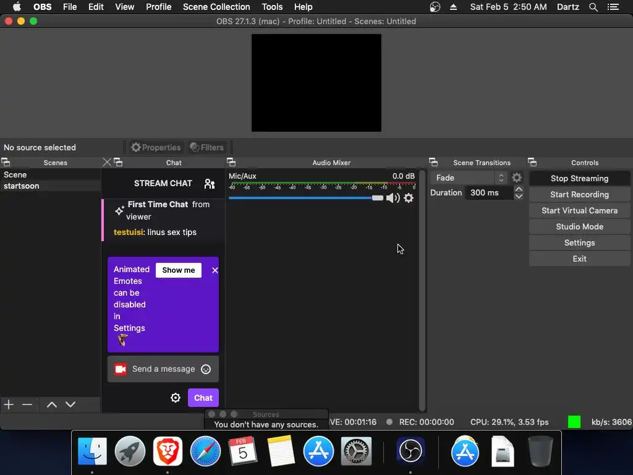This screenshot has width=633, height=475.
Task: Move scene down
Action: coord(70,404)
